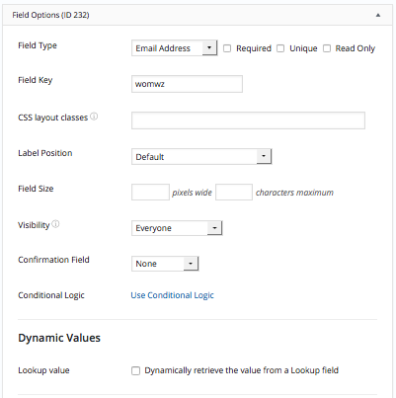The image size is (396, 398).
Task: Collapse the Field Options panel arrow
Action: pyautogui.click(x=378, y=15)
